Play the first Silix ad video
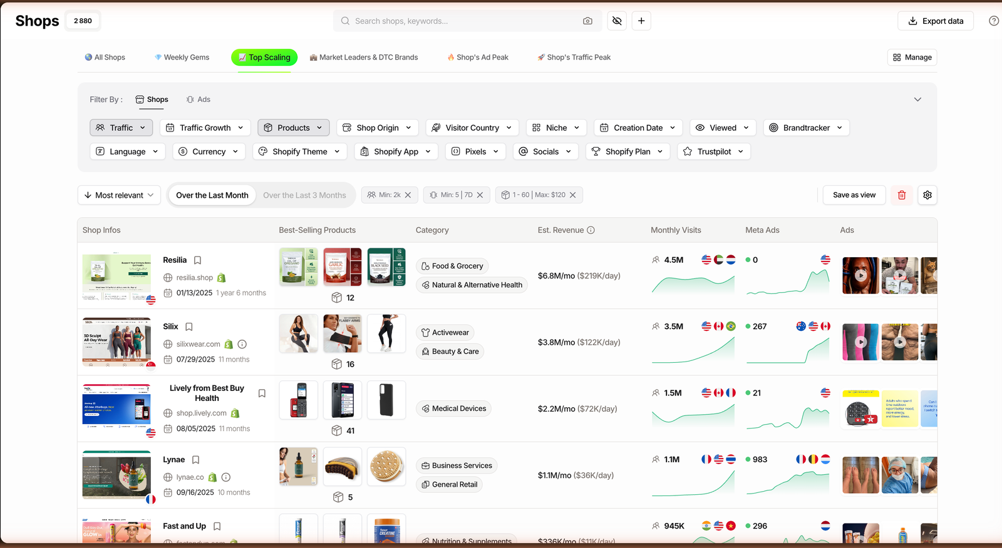The width and height of the screenshot is (1002, 548). [861, 342]
